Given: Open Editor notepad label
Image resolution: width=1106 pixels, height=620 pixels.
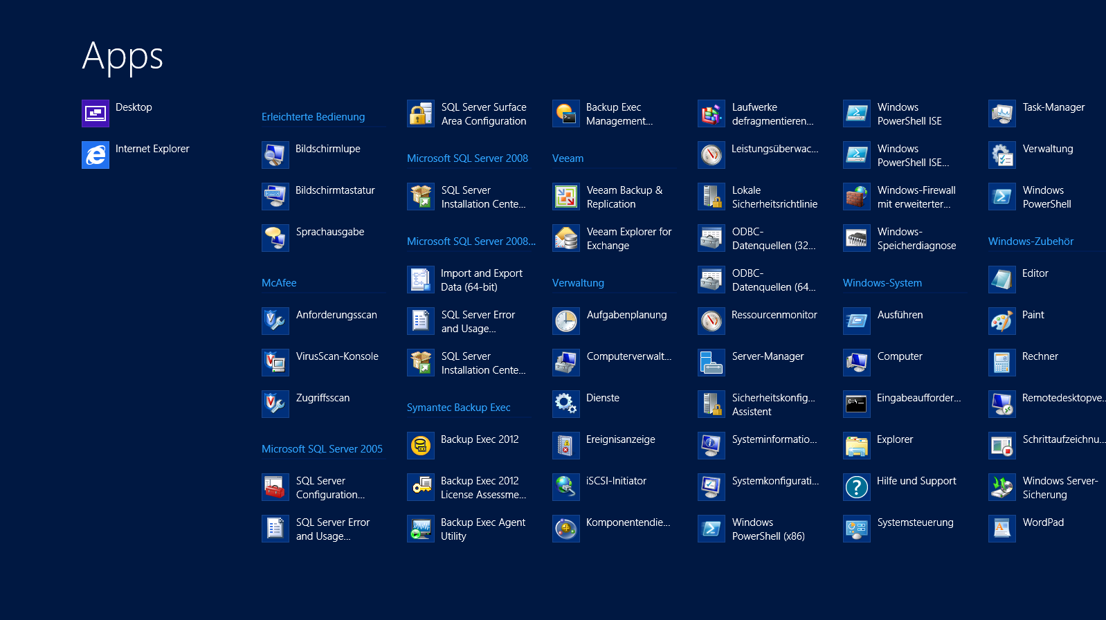Looking at the screenshot, I should (x=1035, y=273).
